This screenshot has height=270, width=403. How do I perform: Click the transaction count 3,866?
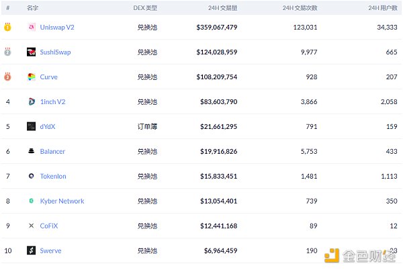point(309,101)
